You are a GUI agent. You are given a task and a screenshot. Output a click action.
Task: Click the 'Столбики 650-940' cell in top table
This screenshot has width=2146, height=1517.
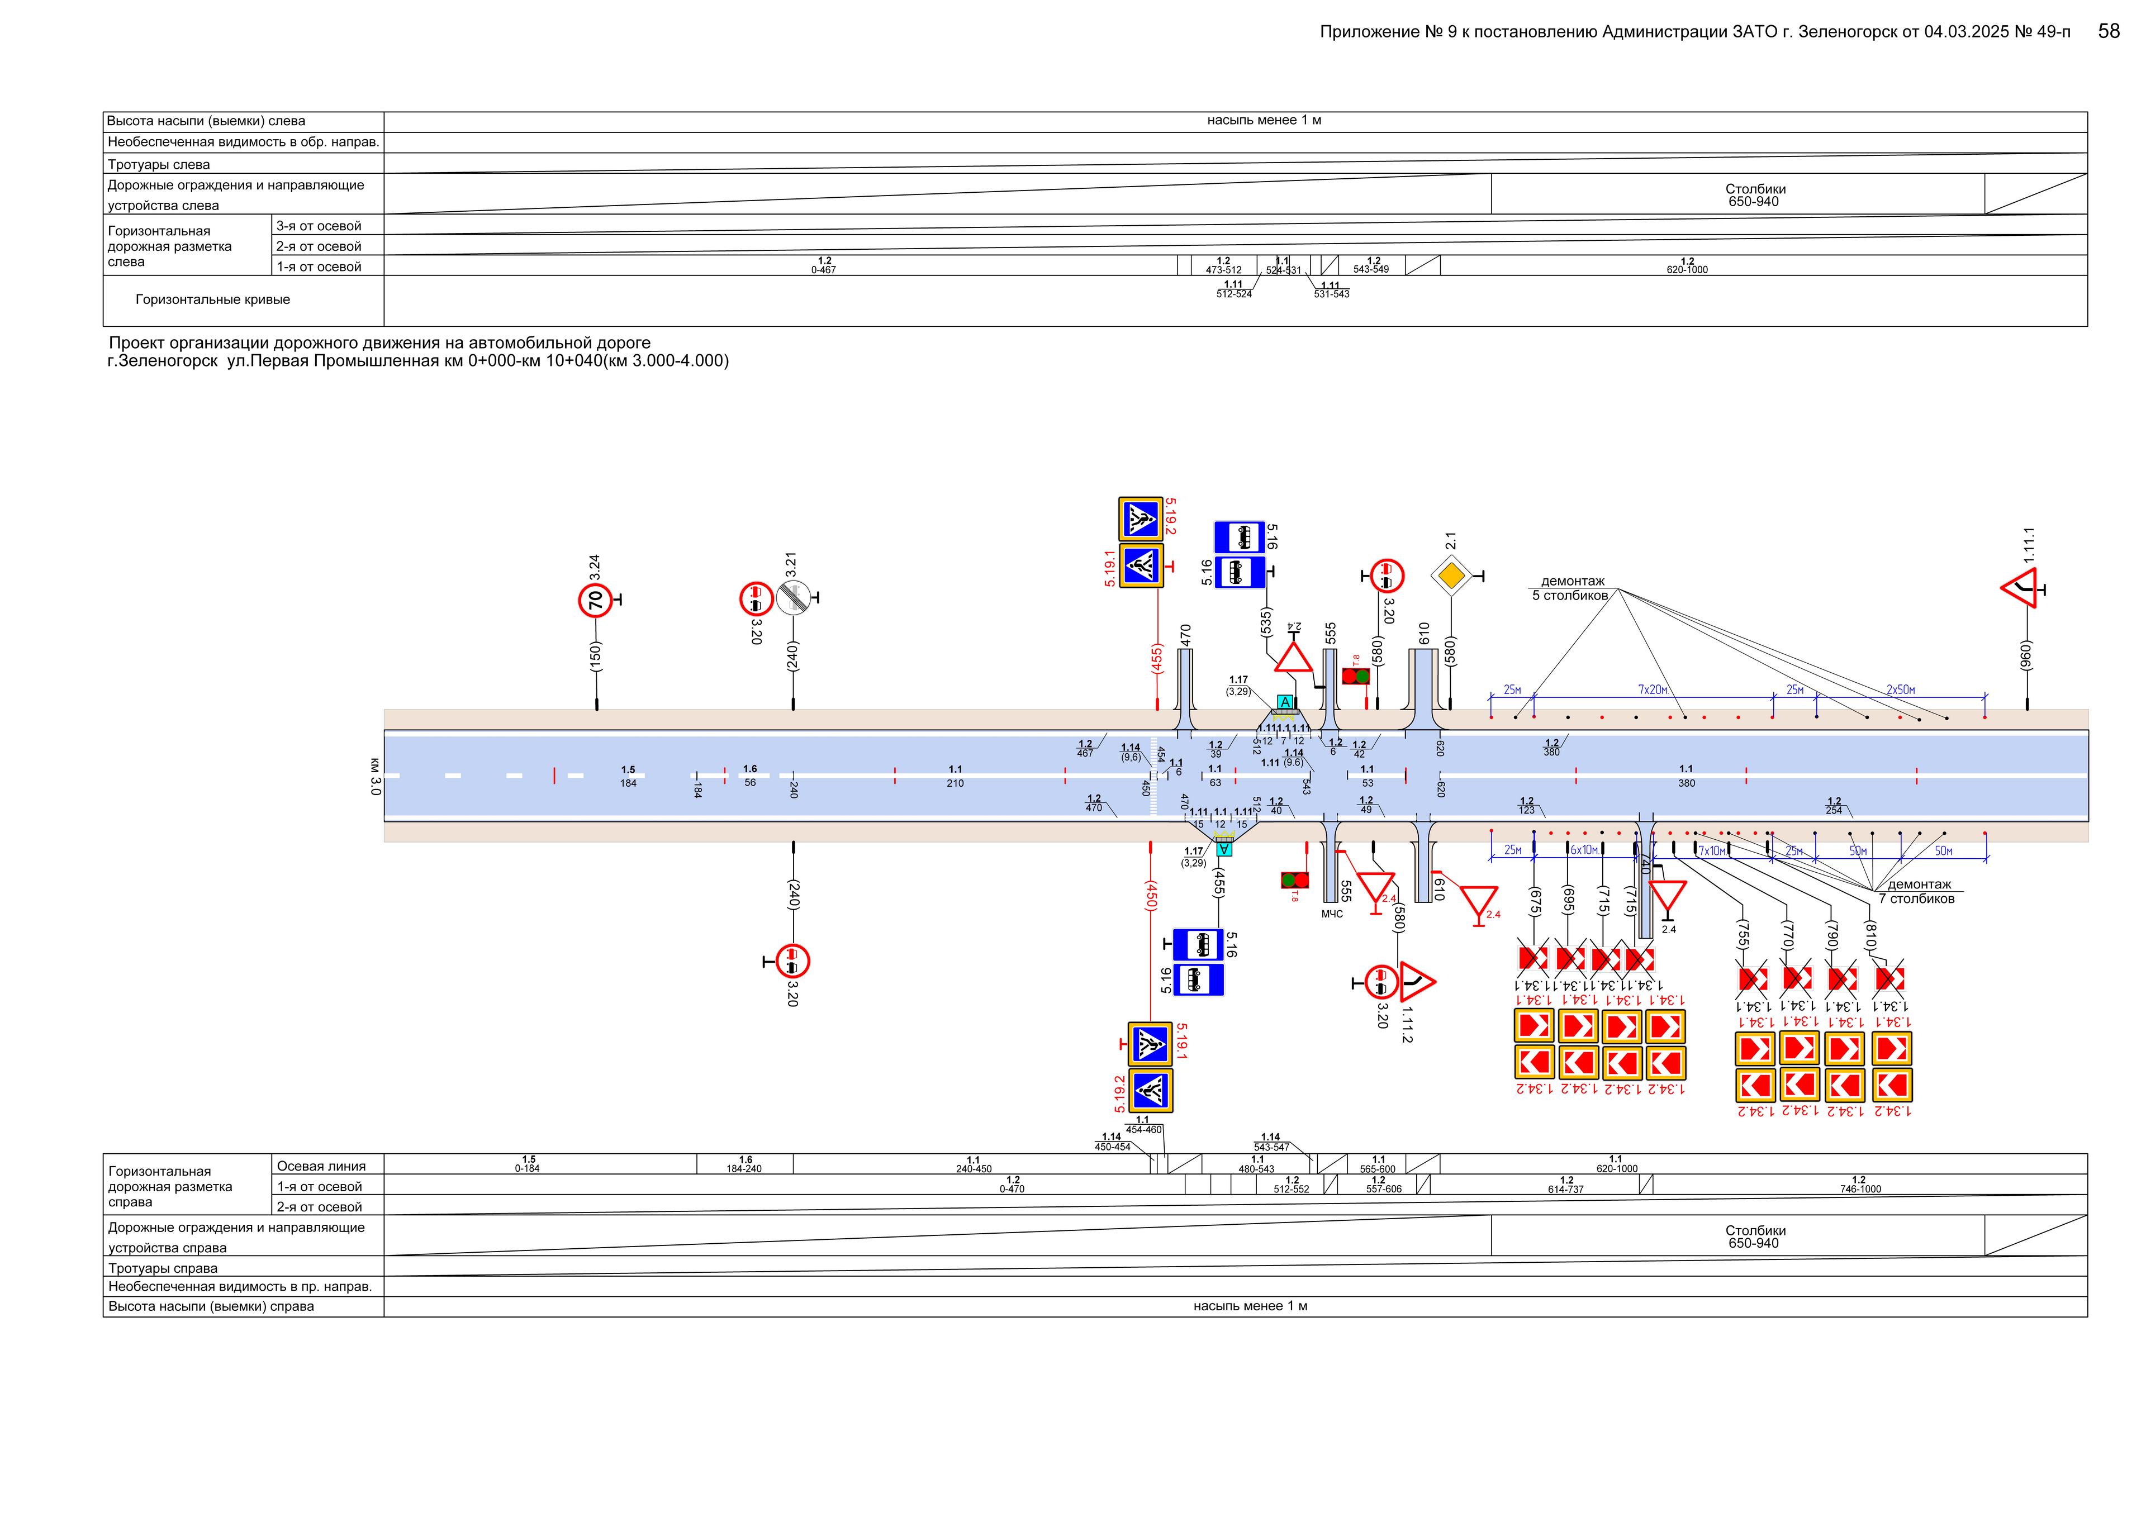click(x=1754, y=194)
